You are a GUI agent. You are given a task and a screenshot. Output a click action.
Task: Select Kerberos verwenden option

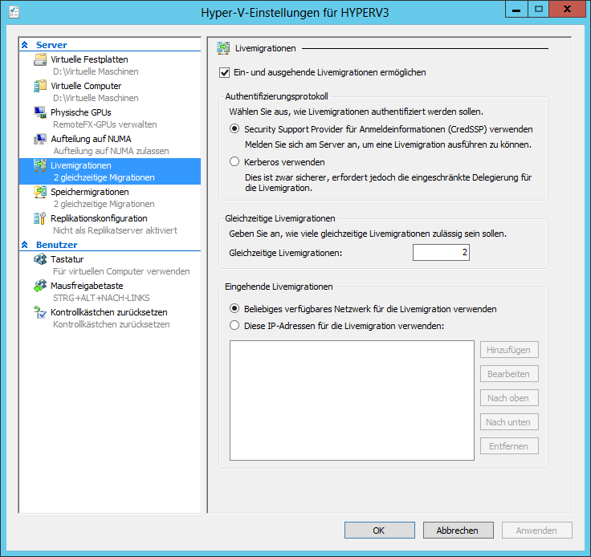[234, 161]
